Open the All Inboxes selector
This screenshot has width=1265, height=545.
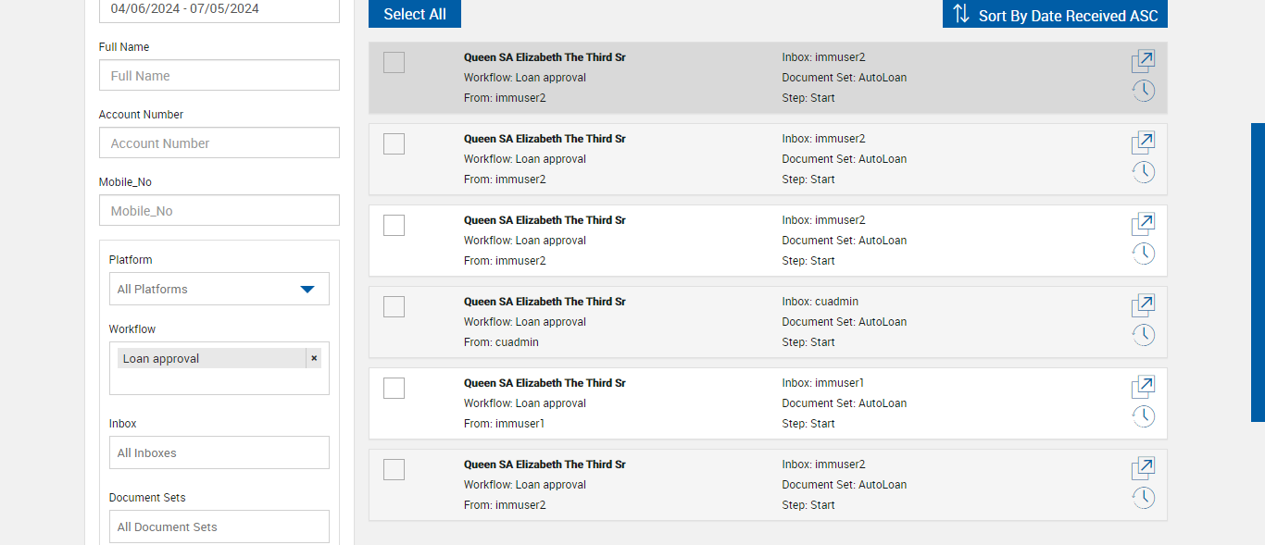219,452
